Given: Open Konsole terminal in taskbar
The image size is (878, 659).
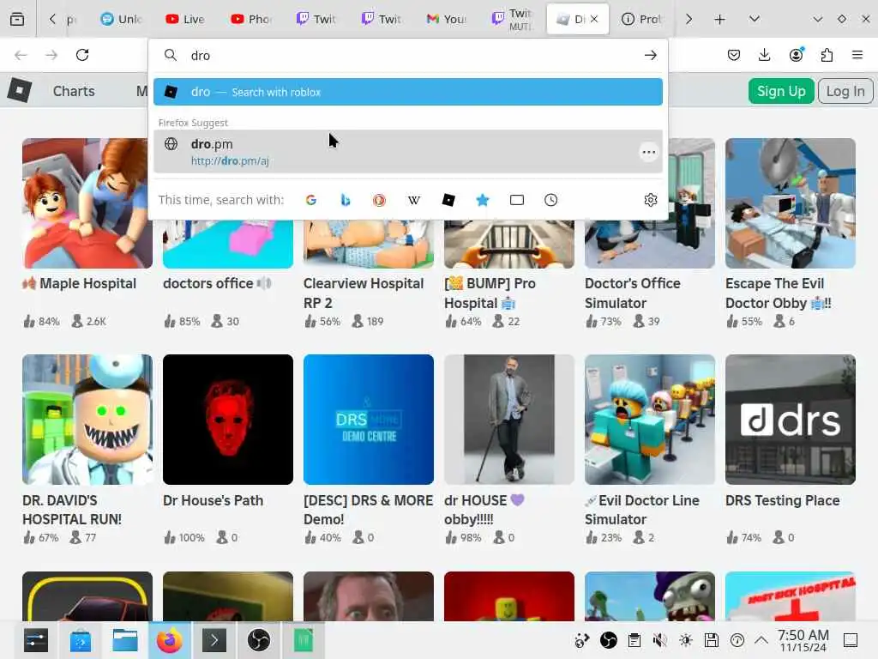Looking at the screenshot, I should point(213,640).
